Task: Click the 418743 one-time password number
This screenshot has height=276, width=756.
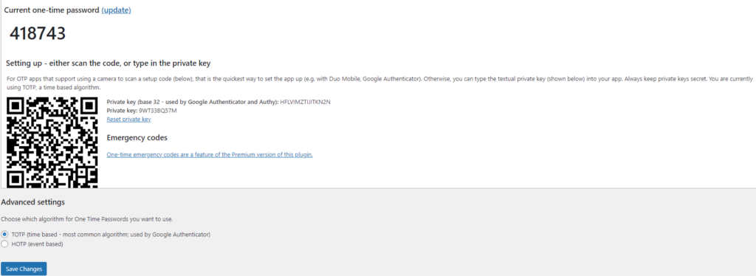Action: pos(38,34)
